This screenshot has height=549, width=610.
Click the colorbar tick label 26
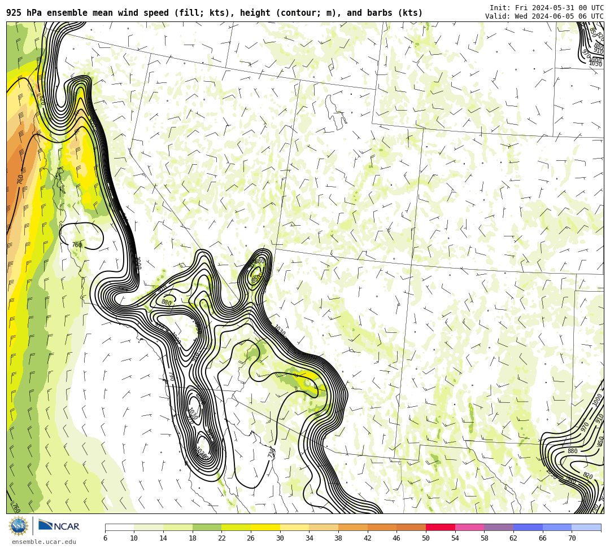[x=251, y=538]
